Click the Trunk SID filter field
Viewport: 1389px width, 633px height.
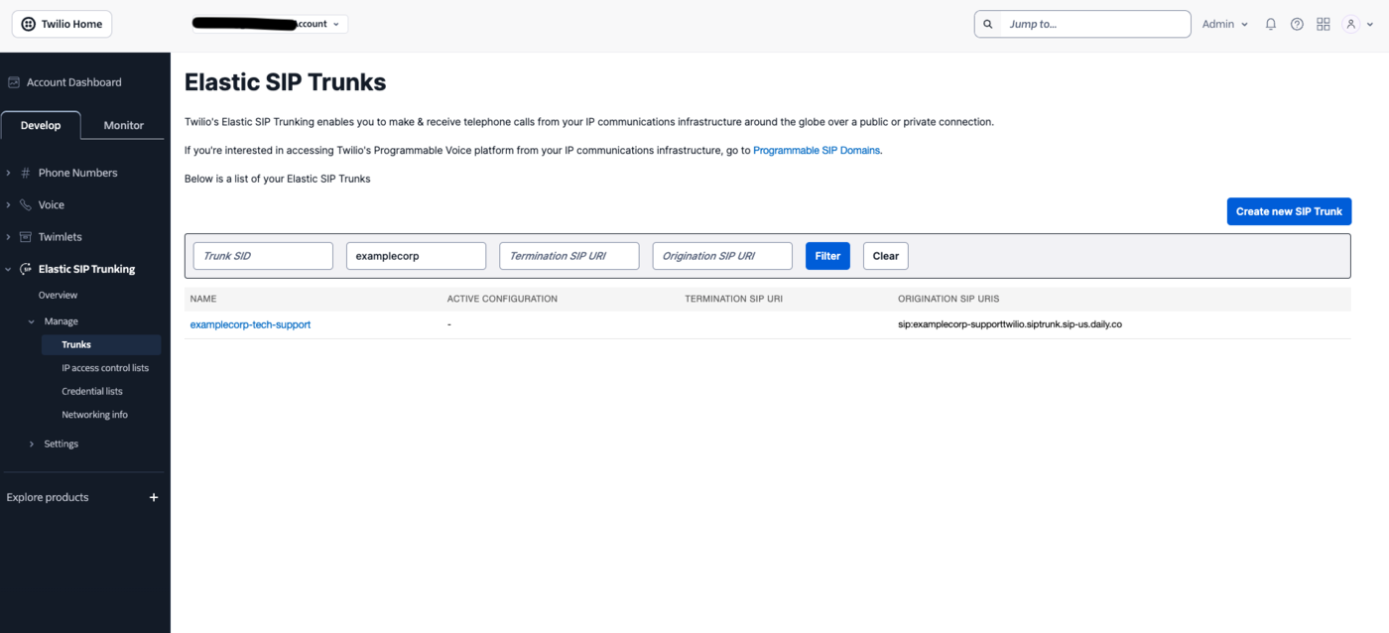click(263, 256)
